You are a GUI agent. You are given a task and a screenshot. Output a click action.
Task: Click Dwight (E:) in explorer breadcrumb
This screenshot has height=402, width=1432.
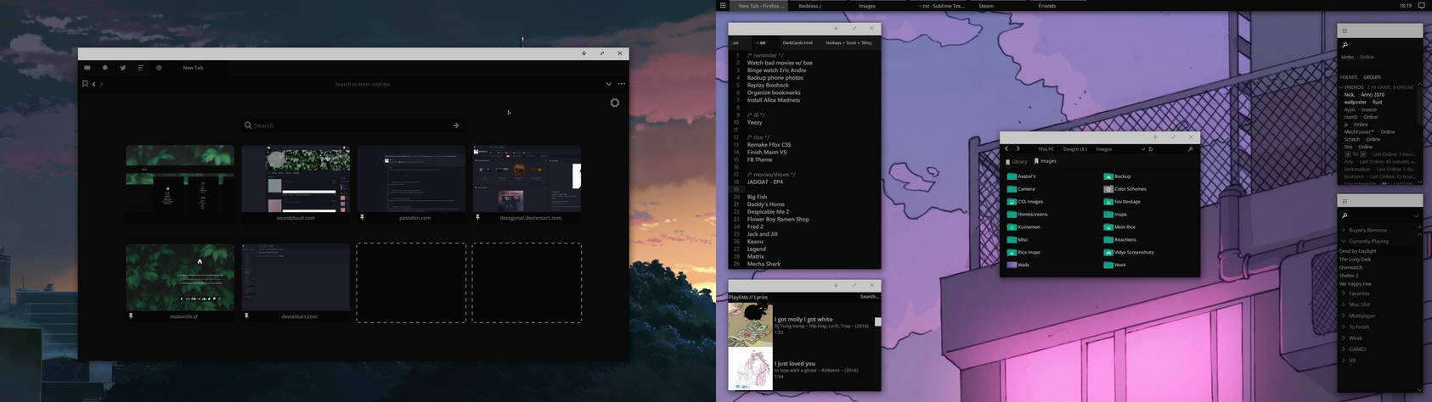(1074, 149)
